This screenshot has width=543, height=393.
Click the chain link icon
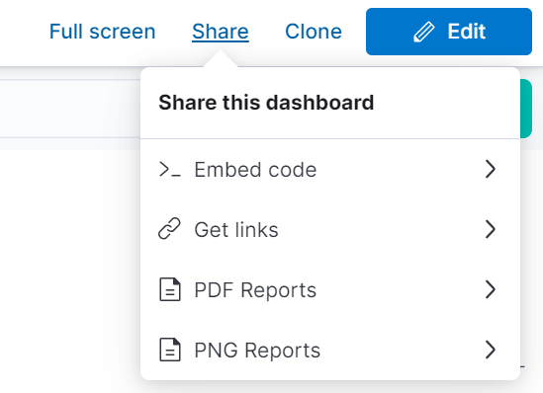pos(169,228)
